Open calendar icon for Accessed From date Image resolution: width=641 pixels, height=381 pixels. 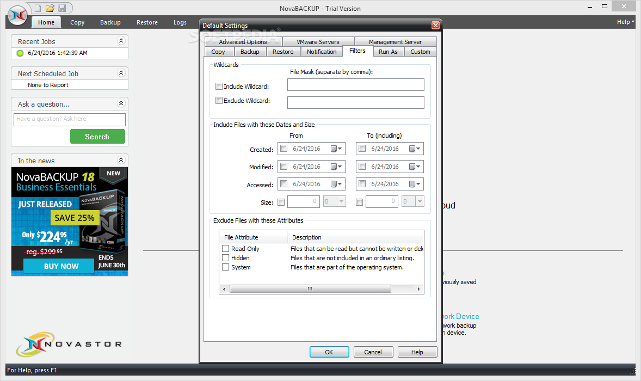click(336, 185)
